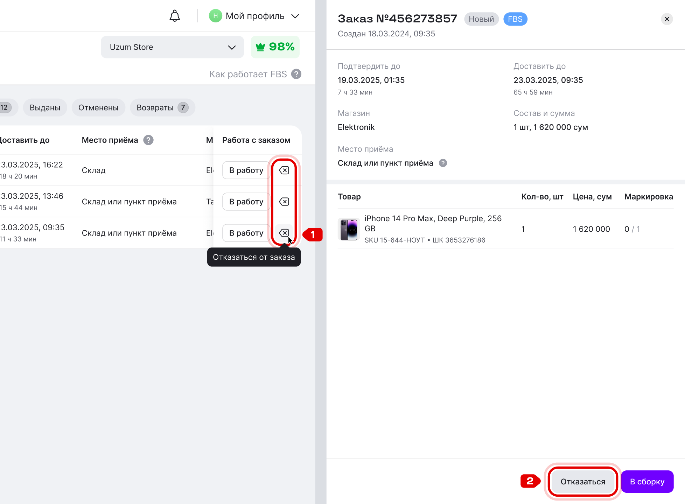Cancel the order delivered by 13:46
The height and width of the screenshot is (504, 685).
coord(284,202)
